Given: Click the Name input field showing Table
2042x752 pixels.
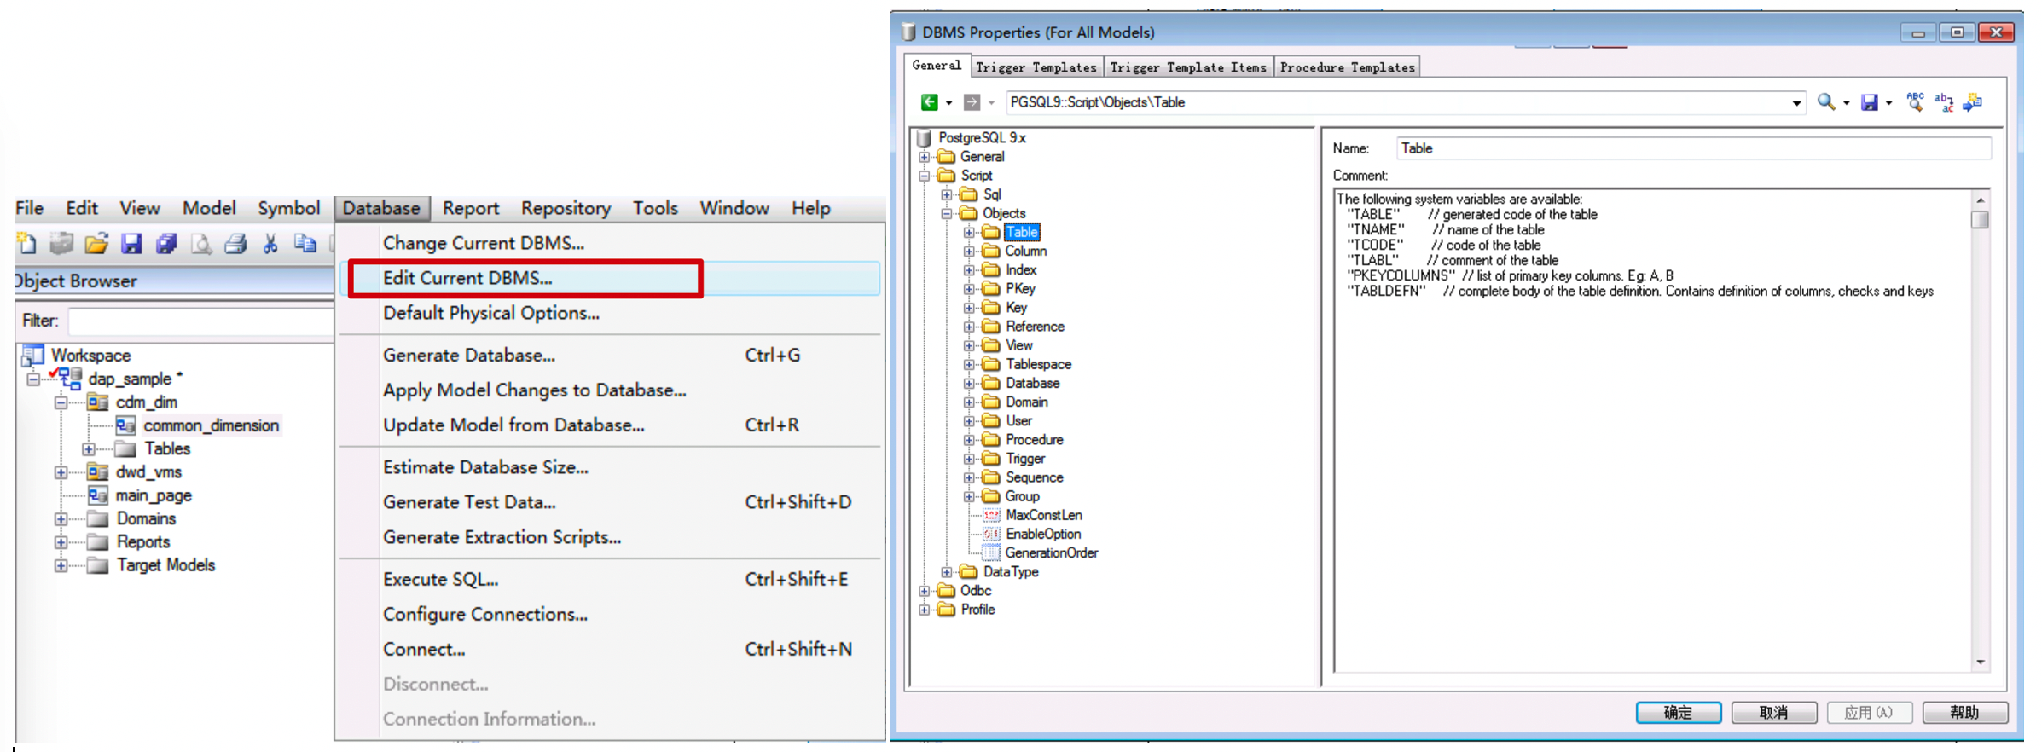Looking at the screenshot, I should coord(1693,148).
